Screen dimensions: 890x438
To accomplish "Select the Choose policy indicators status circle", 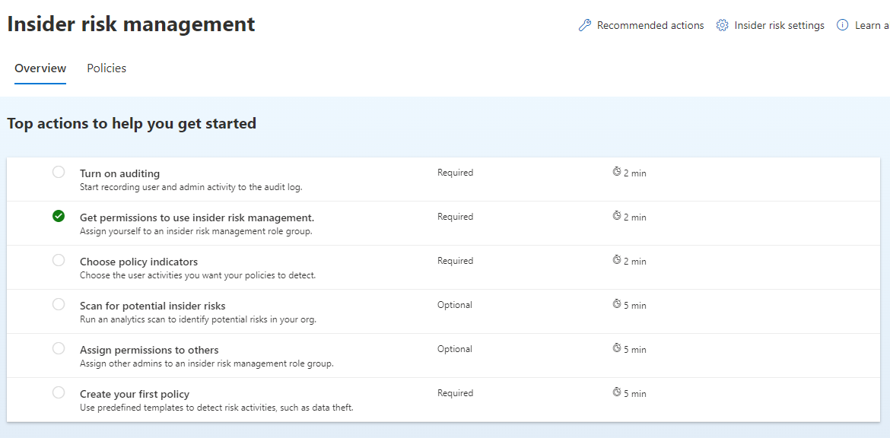I will 59,260.
